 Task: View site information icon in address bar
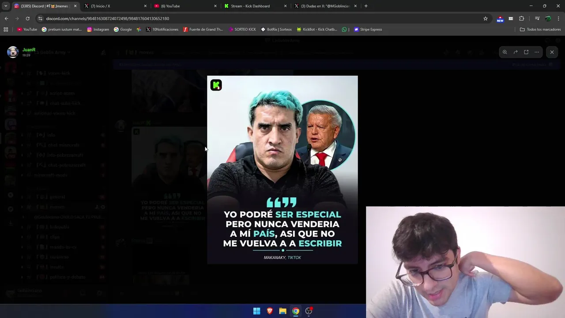(41, 19)
